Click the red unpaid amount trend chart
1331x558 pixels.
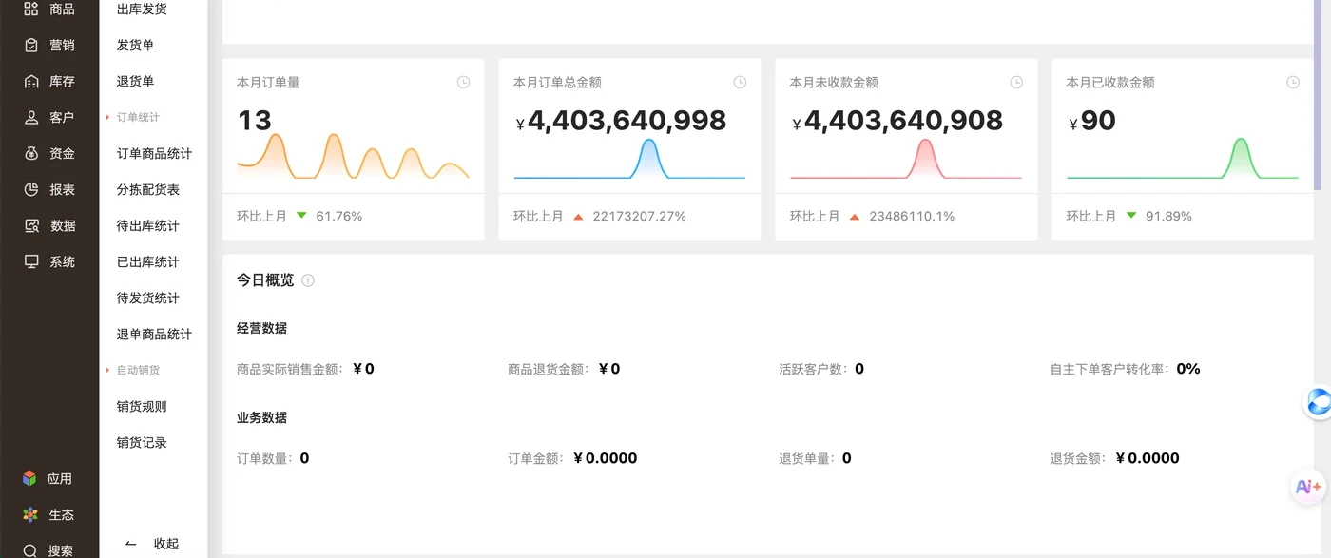click(906, 159)
